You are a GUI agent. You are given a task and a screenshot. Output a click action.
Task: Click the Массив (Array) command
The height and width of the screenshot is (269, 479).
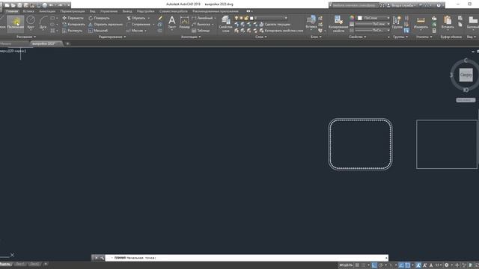(x=135, y=31)
